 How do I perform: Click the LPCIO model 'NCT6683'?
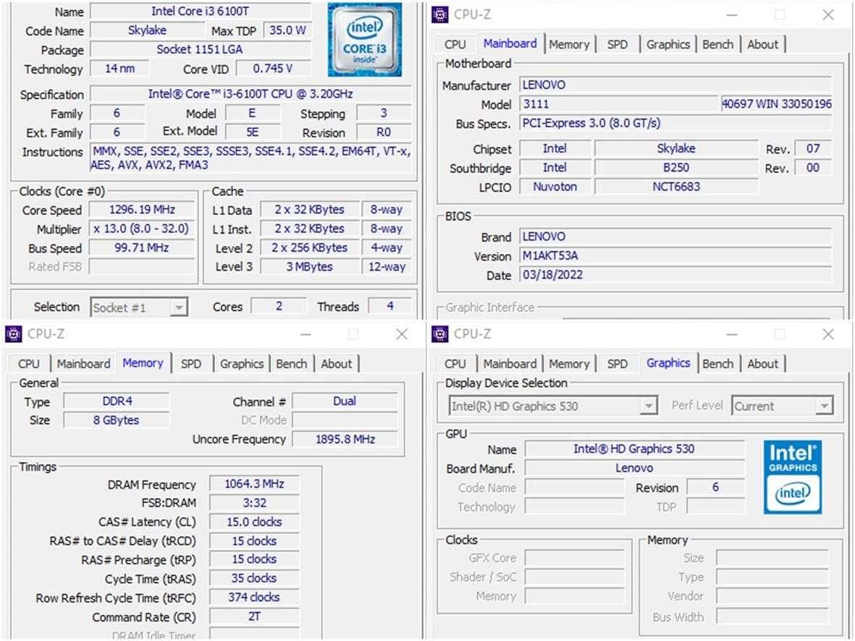click(x=676, y=187)
